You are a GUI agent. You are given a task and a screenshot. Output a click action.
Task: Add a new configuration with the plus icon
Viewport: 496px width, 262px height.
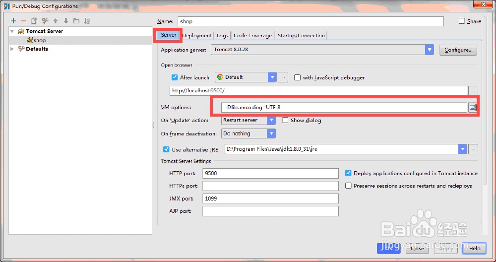(x=13, y=21)
